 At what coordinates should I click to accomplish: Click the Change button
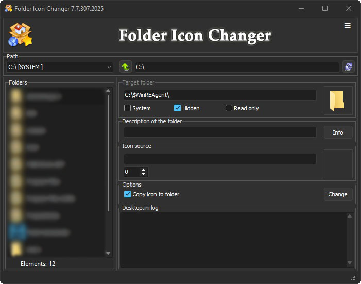coord(338,194)
